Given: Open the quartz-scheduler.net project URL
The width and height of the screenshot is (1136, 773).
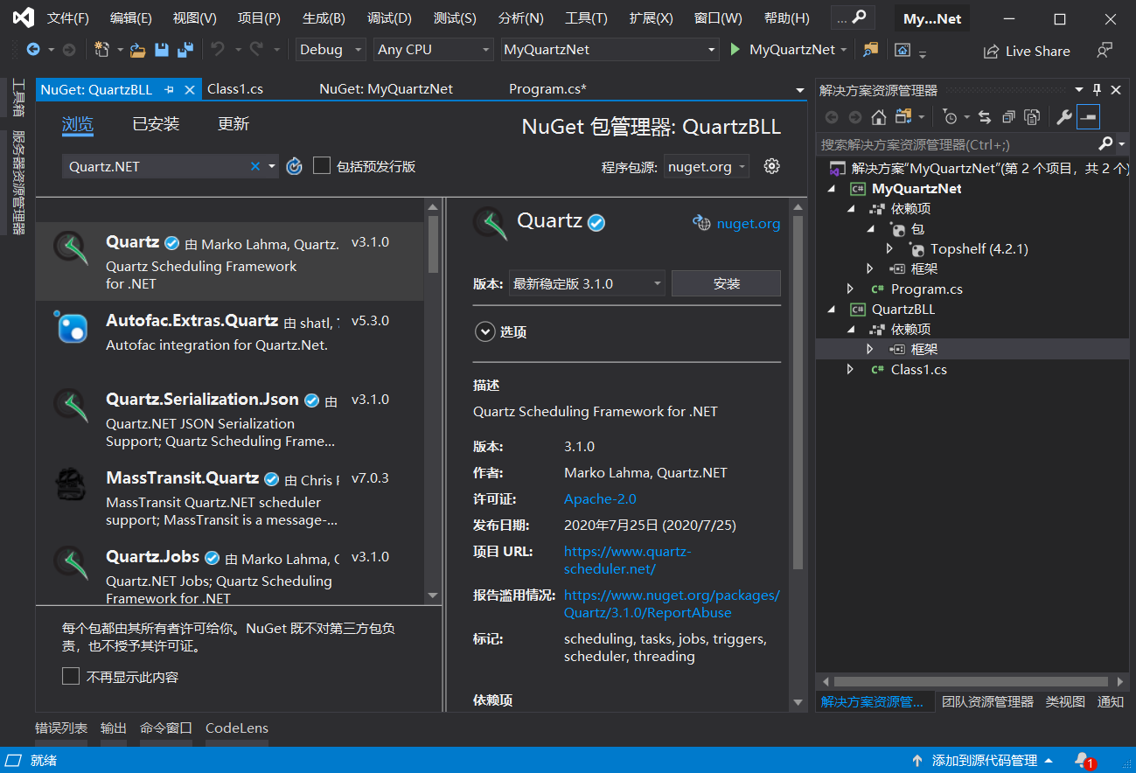Looking at the screenshot, I should pos(627,561).
